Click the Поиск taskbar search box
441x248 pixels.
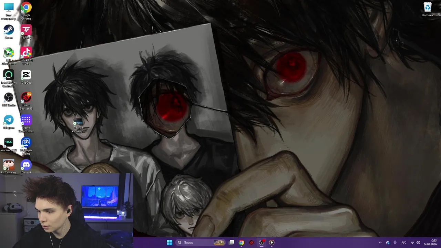click(x=201, y=242)
